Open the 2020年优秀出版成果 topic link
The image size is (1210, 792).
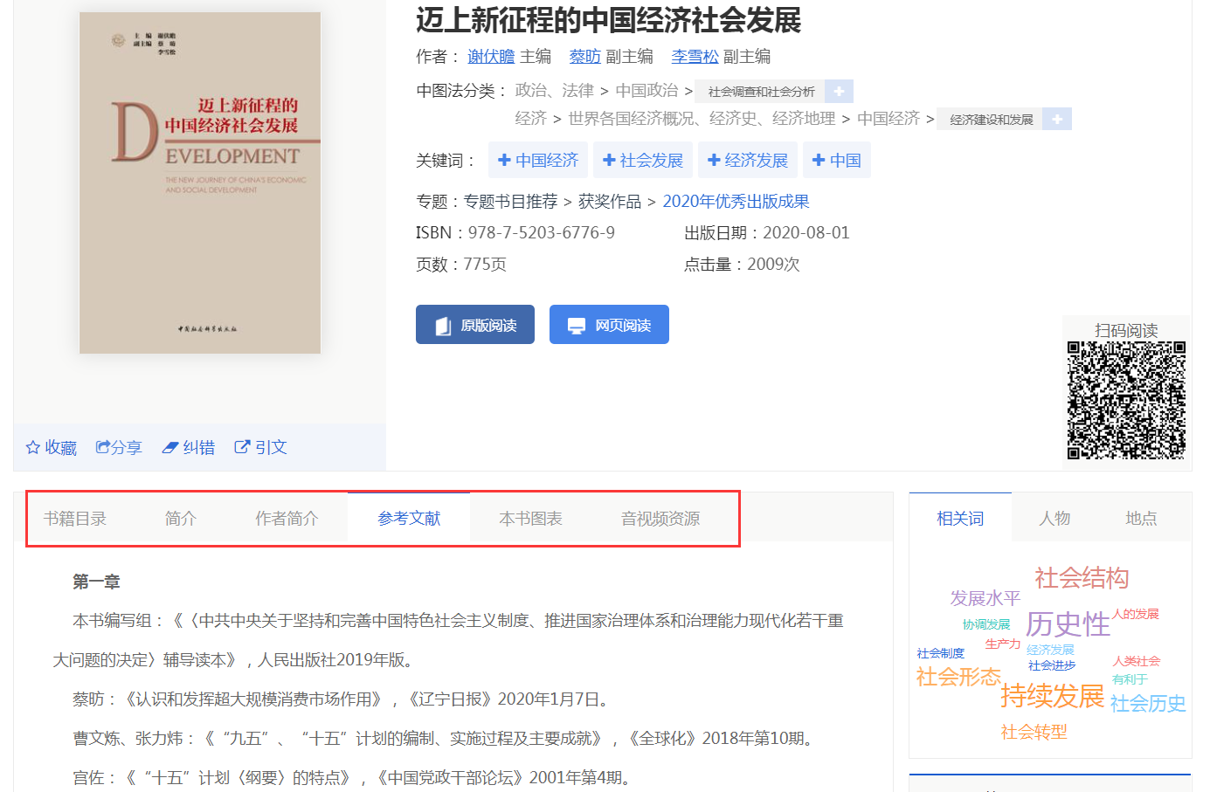tap(736, 202)
